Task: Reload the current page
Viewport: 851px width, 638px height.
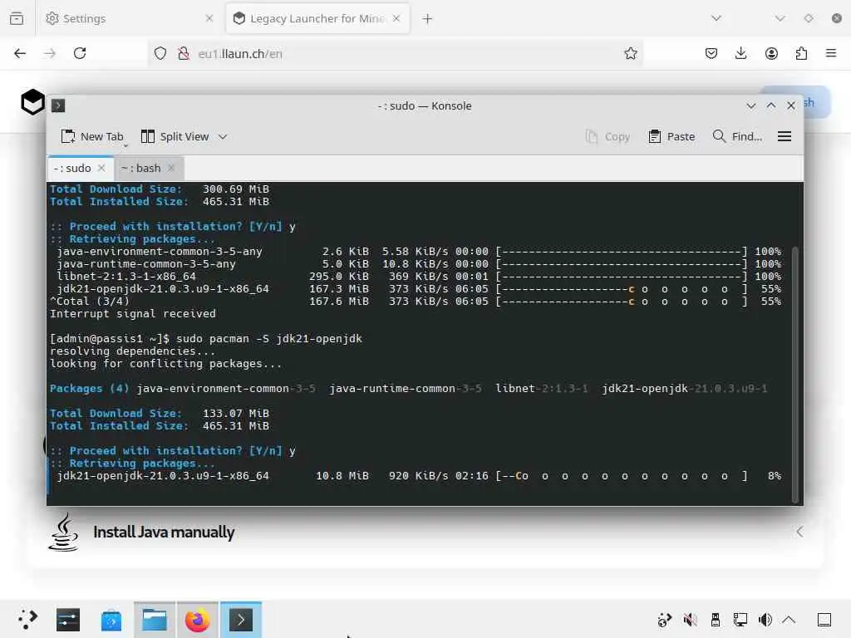Action: pos(80,53)
